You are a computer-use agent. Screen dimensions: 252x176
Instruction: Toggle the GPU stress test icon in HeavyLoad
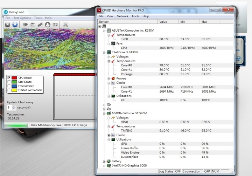[55, 25]
